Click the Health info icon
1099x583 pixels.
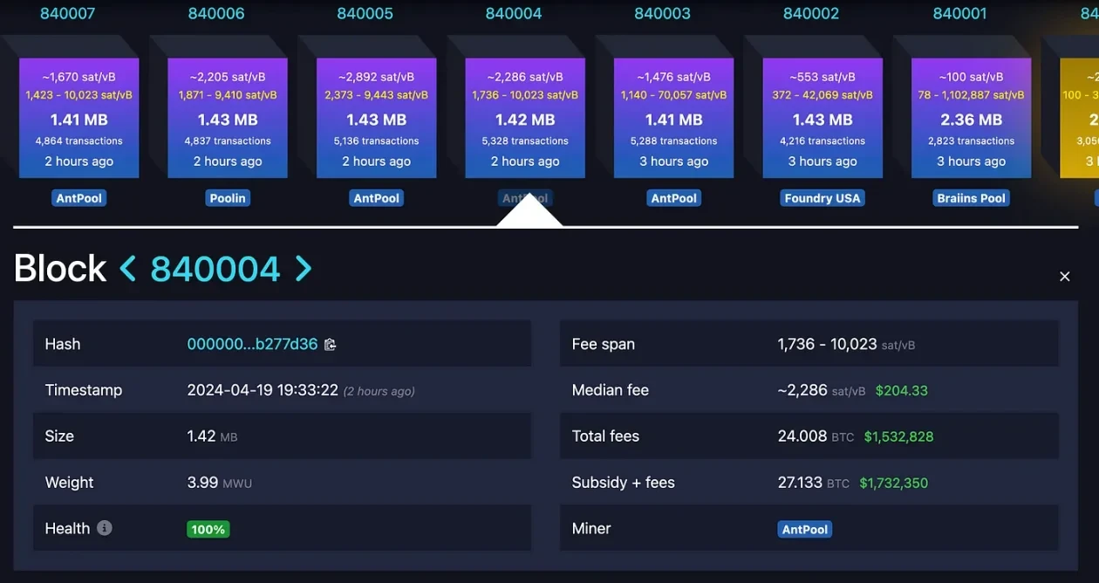point(105,528)
